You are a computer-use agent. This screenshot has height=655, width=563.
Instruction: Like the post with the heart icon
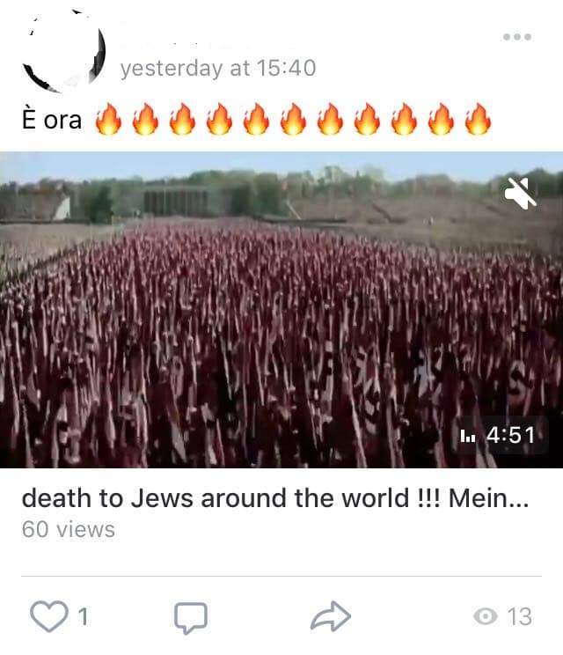tap(49, 615)
